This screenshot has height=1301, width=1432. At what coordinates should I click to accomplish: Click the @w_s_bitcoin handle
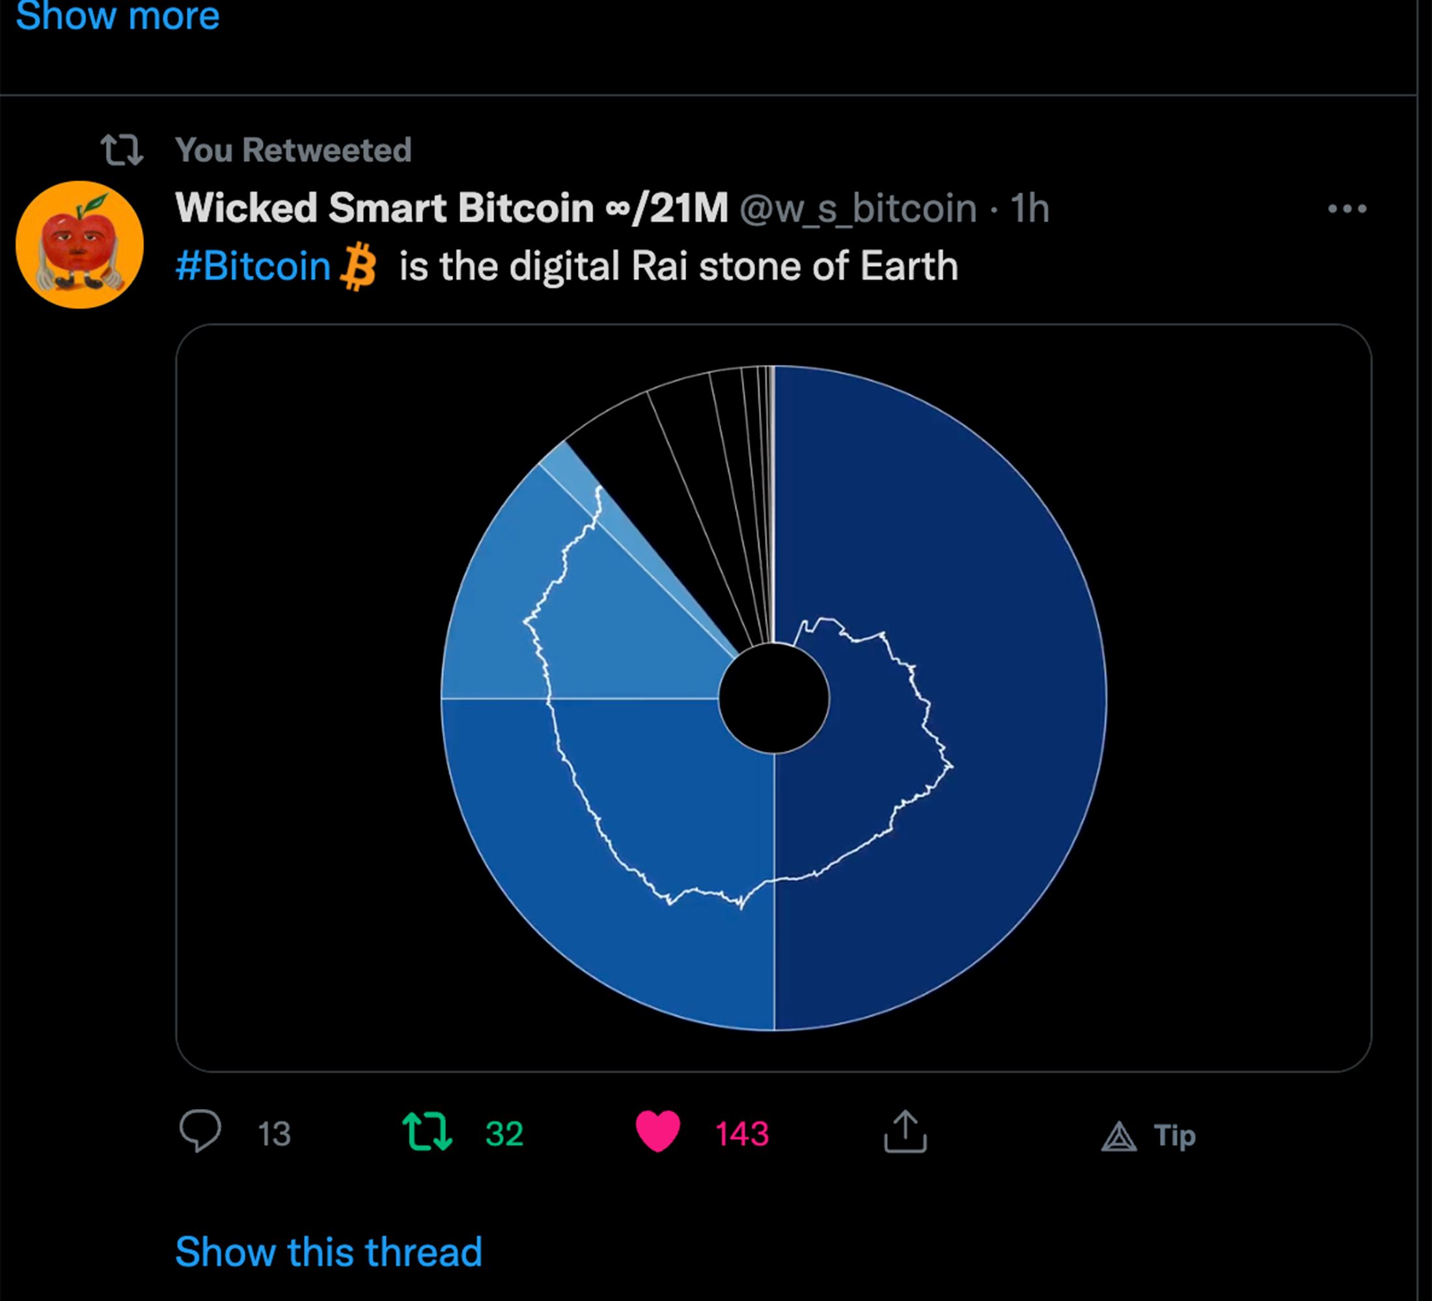(858, 209)
